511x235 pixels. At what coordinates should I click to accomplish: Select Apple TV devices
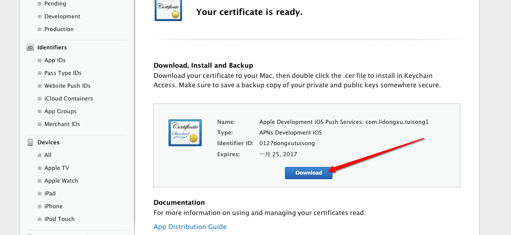57,168
